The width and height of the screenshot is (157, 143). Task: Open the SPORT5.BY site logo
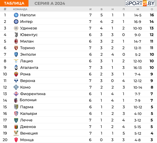coord(140,3)
